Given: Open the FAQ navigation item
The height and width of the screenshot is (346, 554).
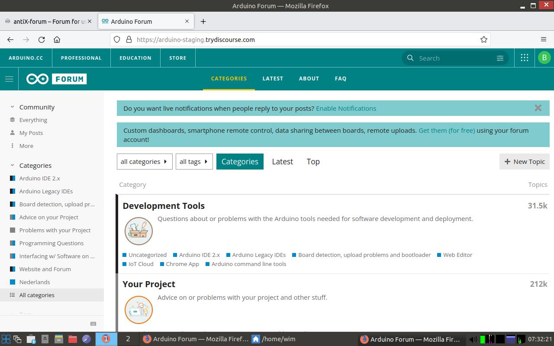Looking at the screenshot, I should (x=341, y=78).
